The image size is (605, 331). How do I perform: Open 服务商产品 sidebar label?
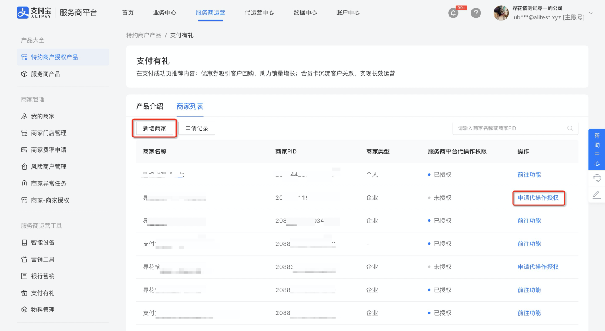46,74
